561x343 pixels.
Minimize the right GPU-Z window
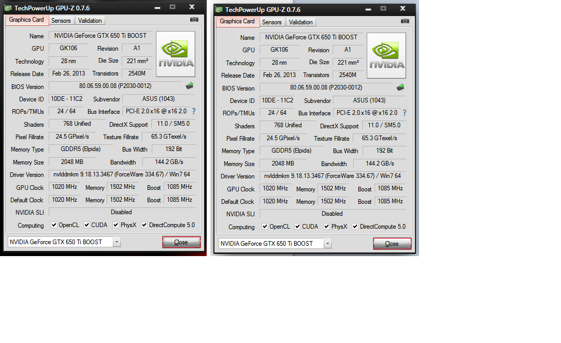368,9
